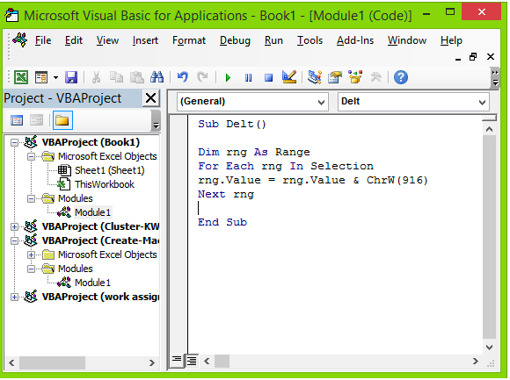Open the Help menu
Viewport: 510px width, 380px height.
coord(451,40)
